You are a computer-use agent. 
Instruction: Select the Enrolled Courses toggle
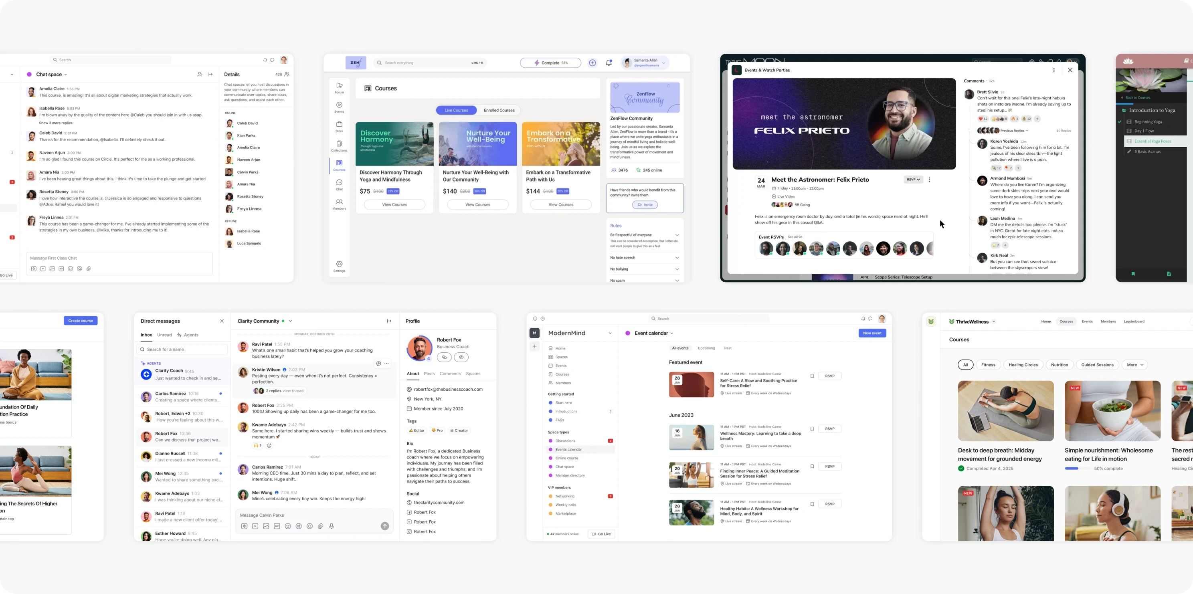pyautogui.click(x=499, y=110)
